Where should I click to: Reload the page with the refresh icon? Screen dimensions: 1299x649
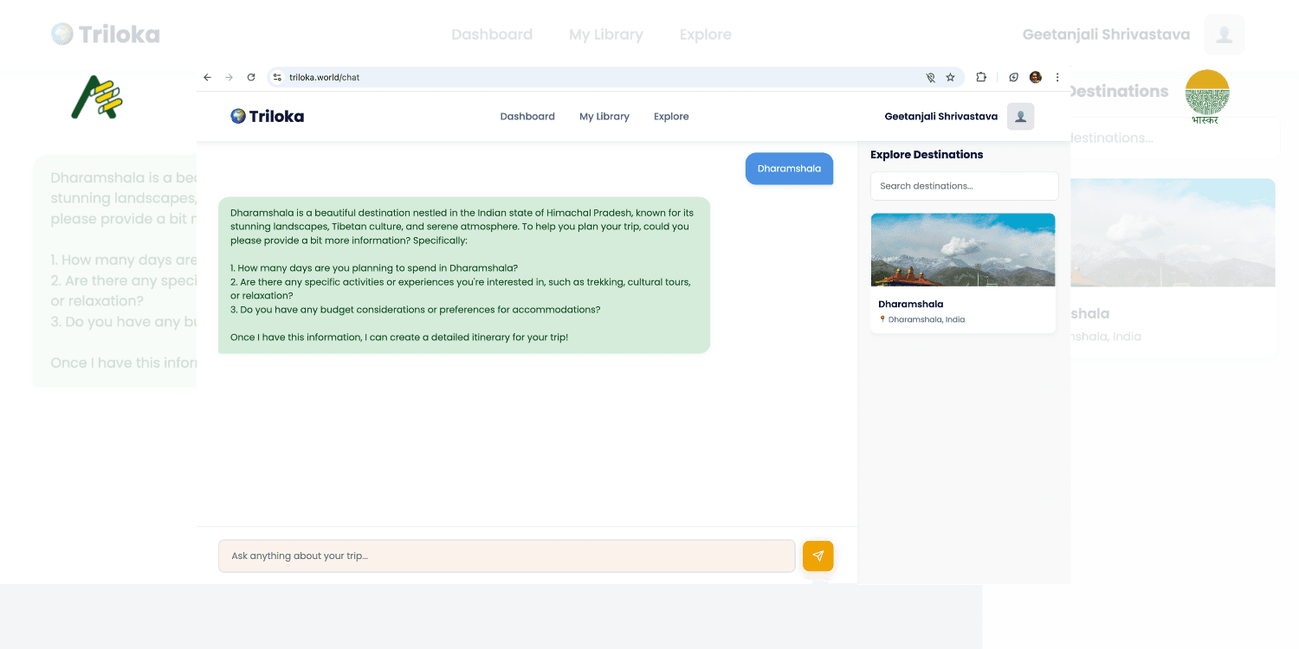coord(250,77)
